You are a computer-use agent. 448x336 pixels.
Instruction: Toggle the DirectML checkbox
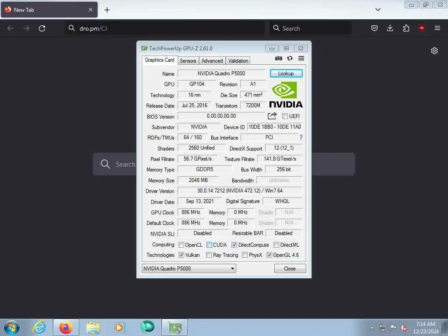tap(276, 245)
